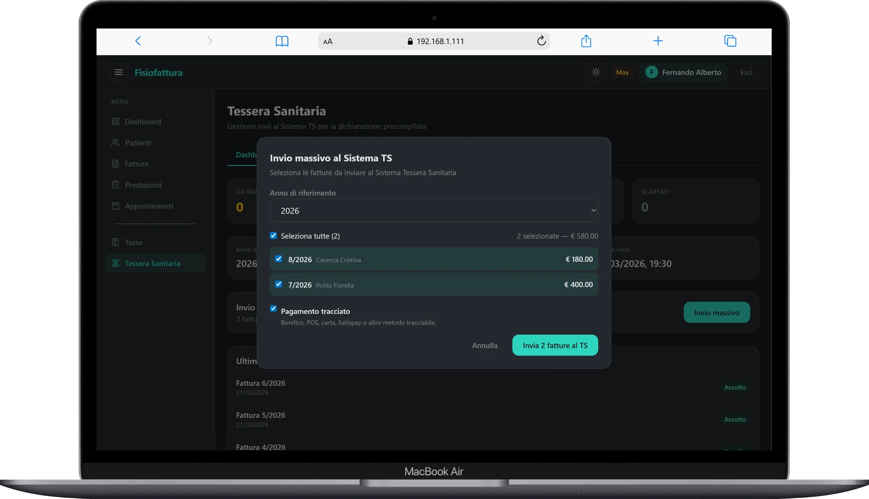Open Safari AA text size menu

coord(328,42)
